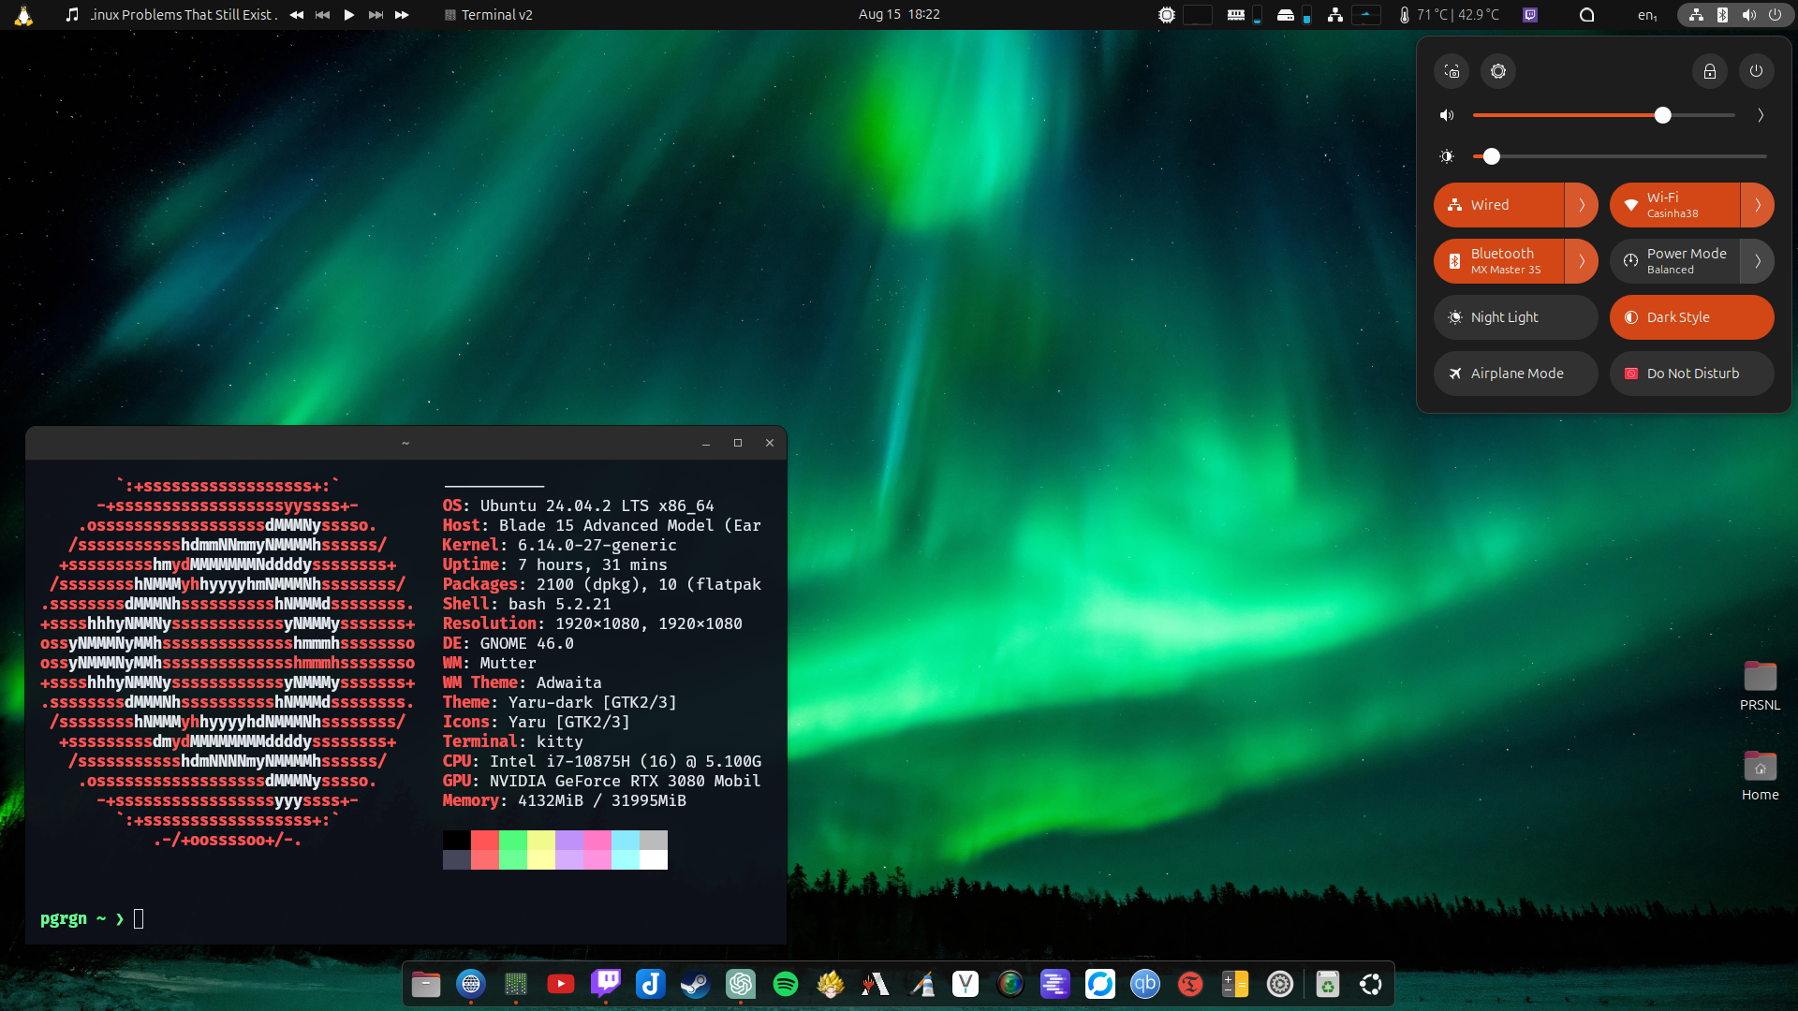The width and height of the screenshot is (1798, 1011).
Task: Launch Spotify from the dock
Action: (x=786, y=984)
